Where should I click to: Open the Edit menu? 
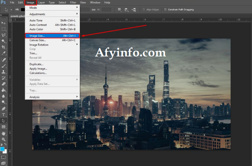tap(20, 2)
